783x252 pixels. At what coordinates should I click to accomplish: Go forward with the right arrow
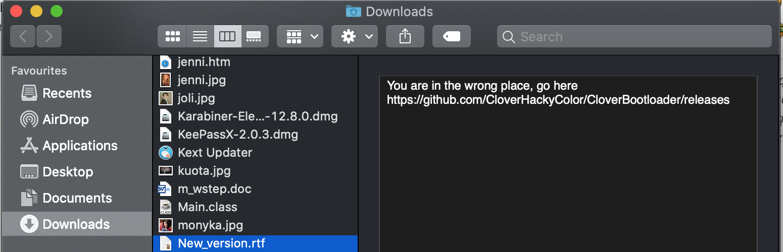pos(49,36)
